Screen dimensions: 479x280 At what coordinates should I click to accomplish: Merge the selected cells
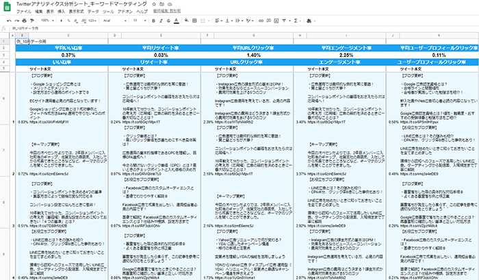[203, 21]
